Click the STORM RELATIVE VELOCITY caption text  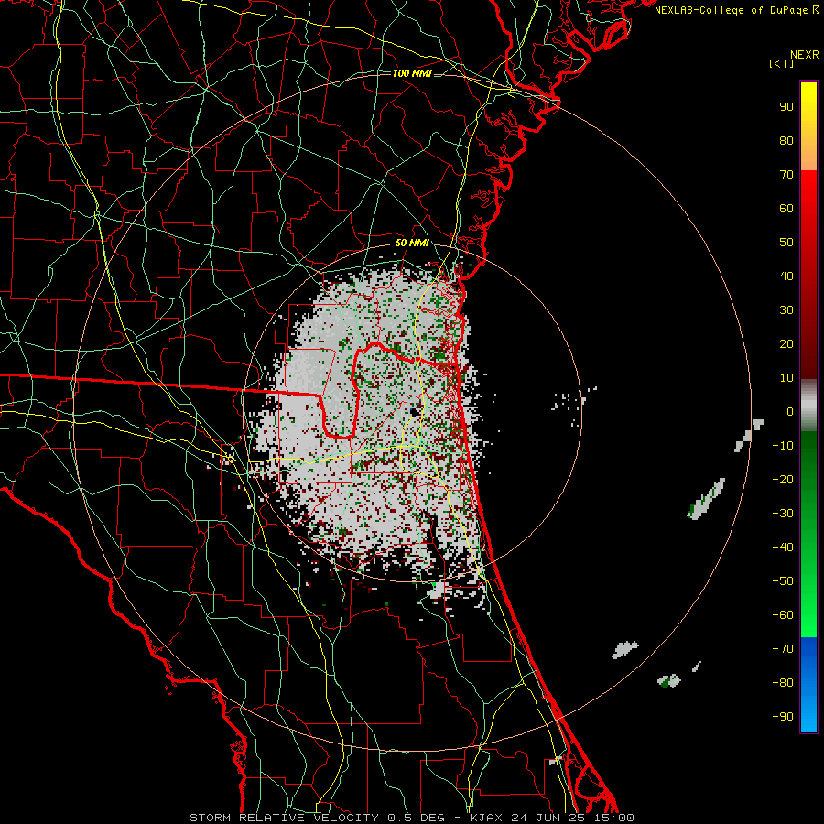[x=284, y=818]
